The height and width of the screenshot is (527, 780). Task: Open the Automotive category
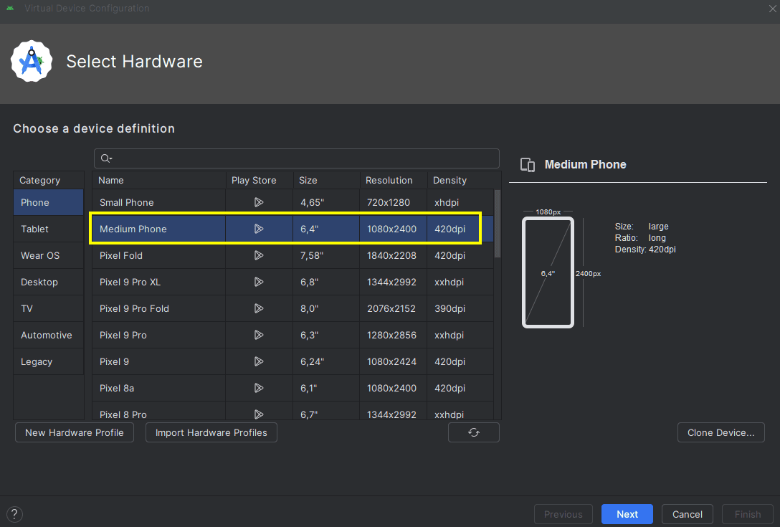[46, 335]
